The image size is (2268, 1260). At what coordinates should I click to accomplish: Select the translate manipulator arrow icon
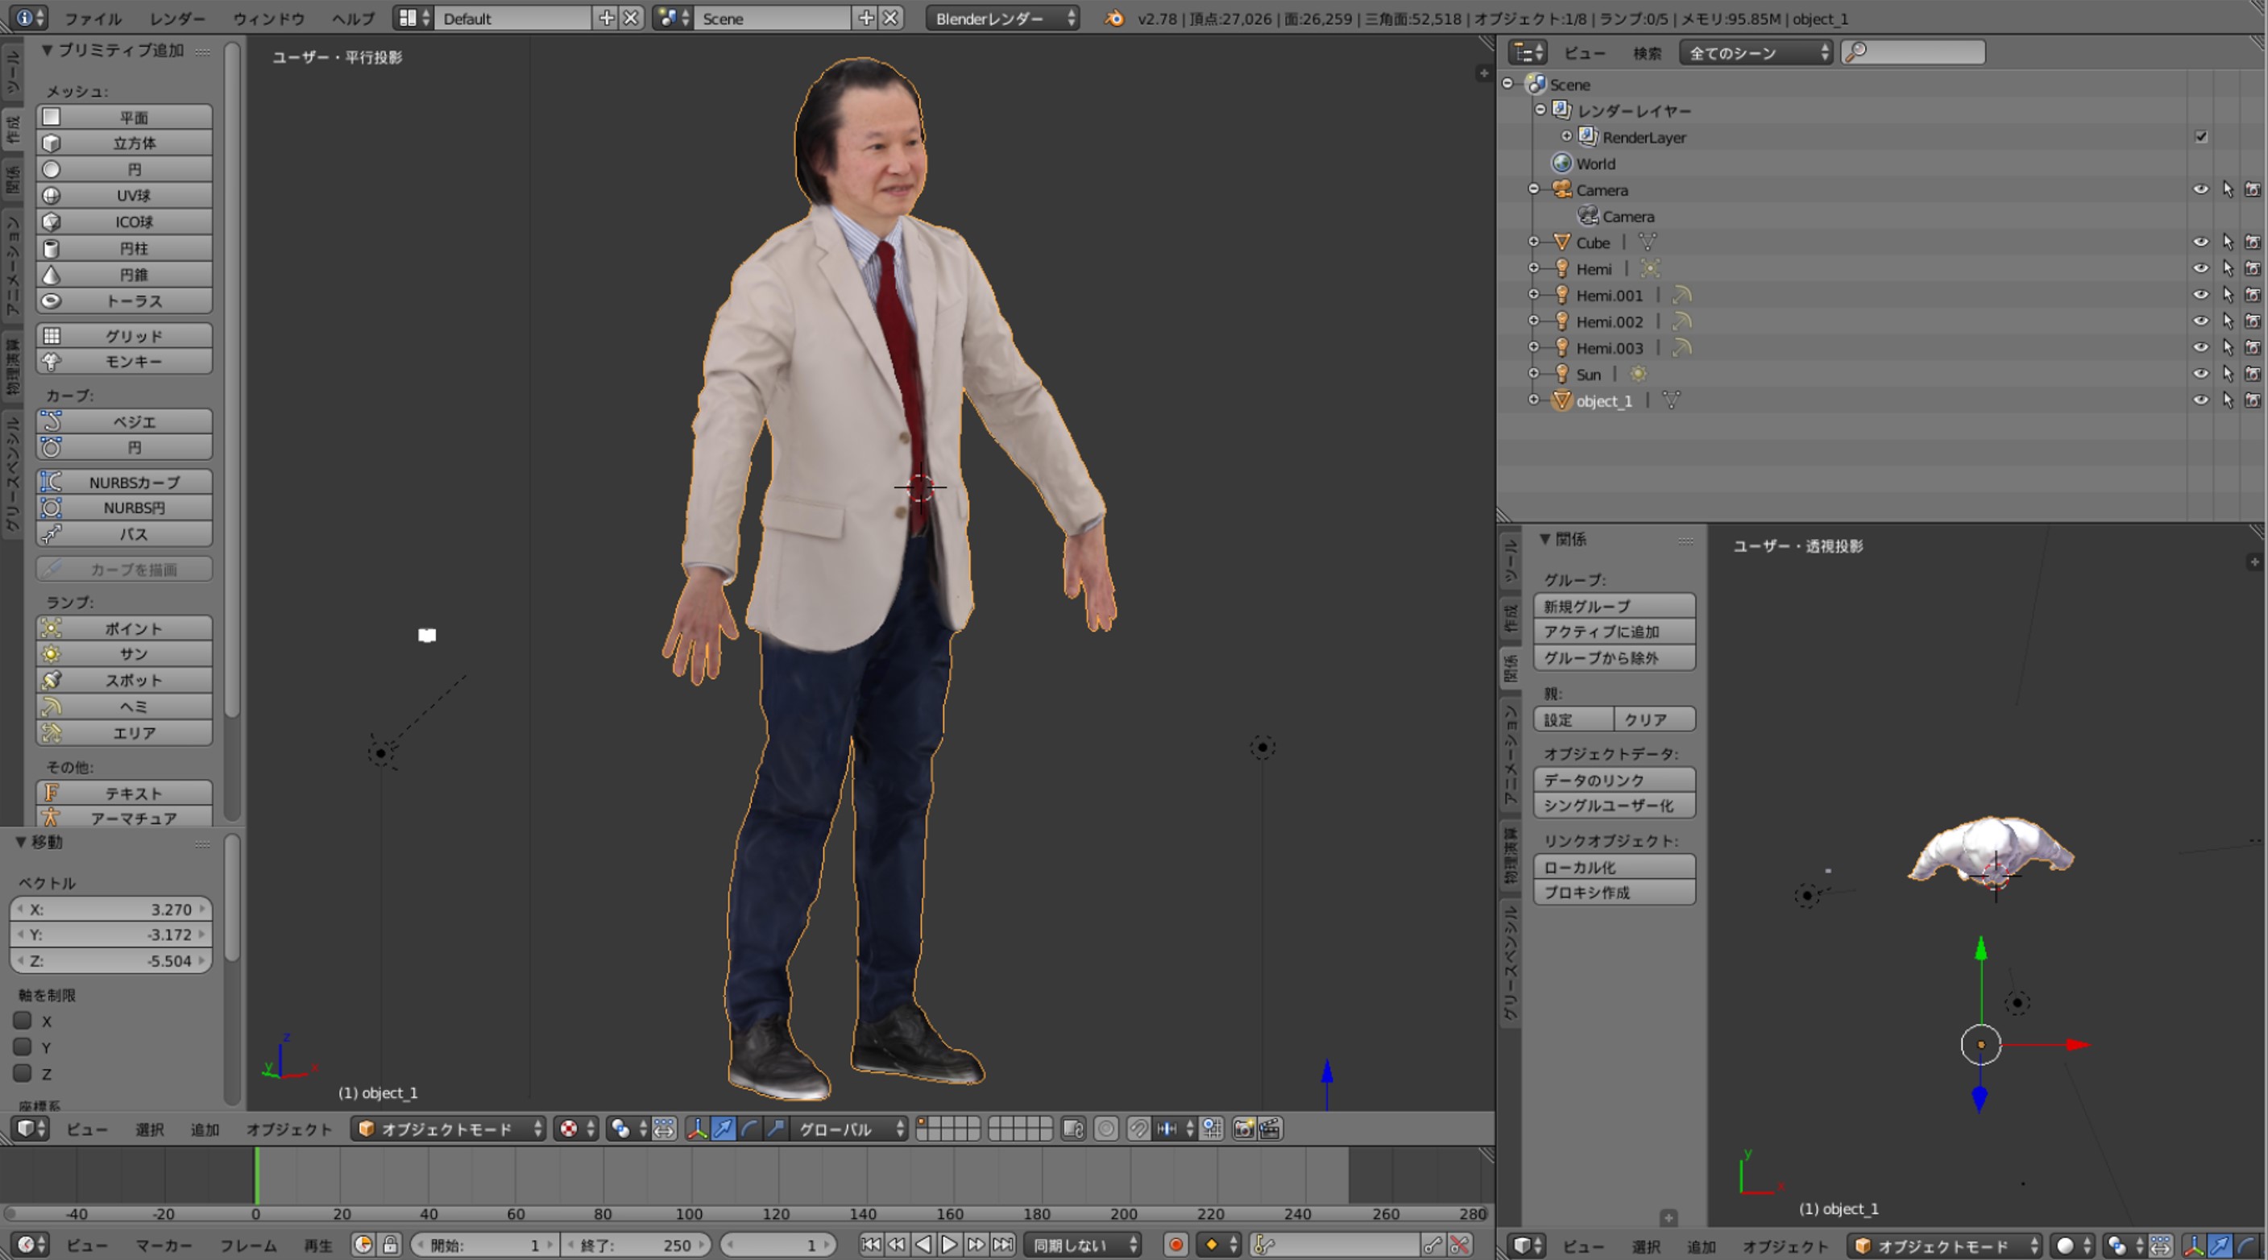pos(722,1129)
